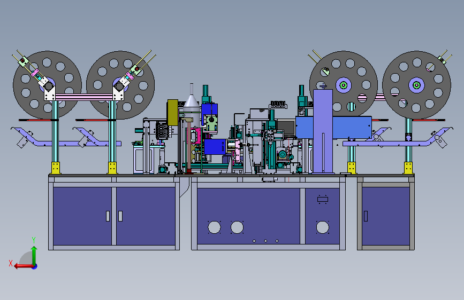Click the right handle on left cabinet doors
Image resolution: width=464 pixels, height=300 pixels.
[120, 216]
